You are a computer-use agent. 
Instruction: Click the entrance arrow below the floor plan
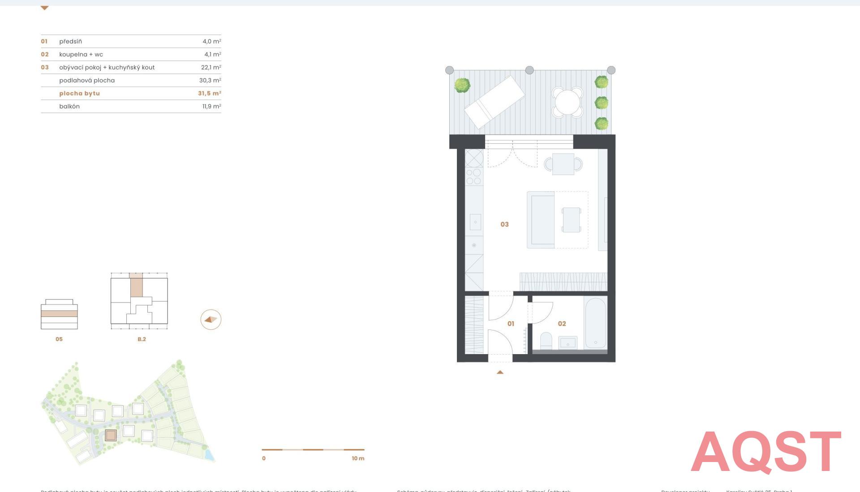(x=500, y=372)
